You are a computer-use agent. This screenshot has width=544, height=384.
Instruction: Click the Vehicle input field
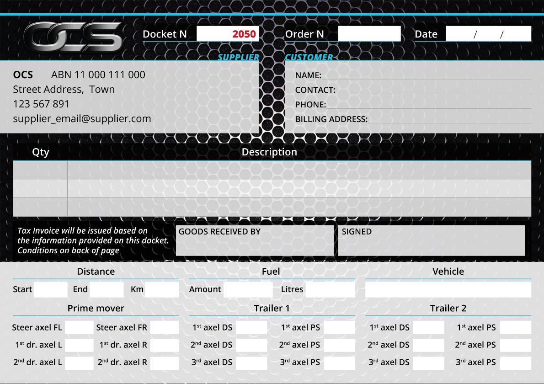tap(448, 289)
